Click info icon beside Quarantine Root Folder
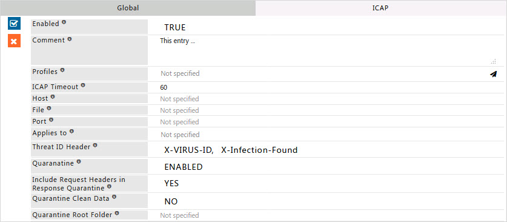The width and height of the screenshot is (507, 222). point(117,214)
